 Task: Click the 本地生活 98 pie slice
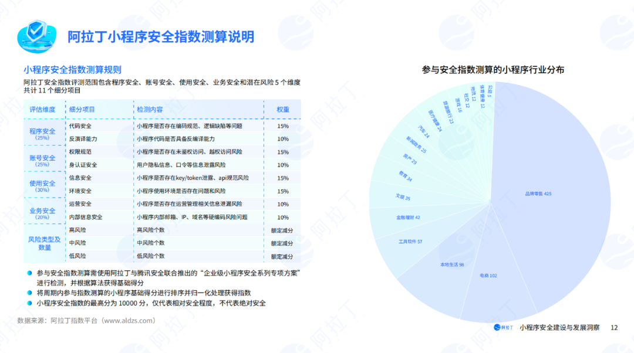point(452,264)
